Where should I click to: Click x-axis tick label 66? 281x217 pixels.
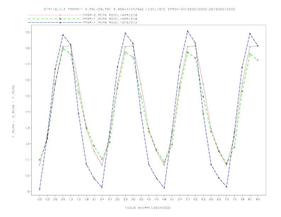211,199
